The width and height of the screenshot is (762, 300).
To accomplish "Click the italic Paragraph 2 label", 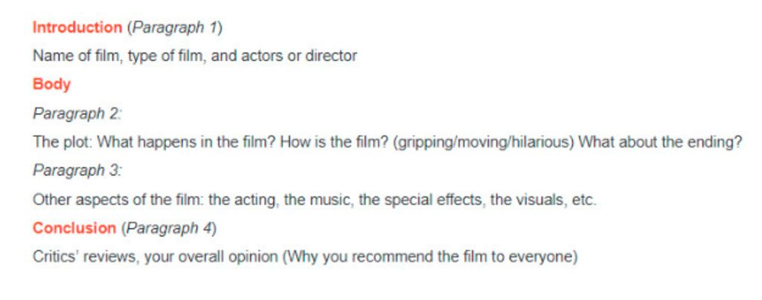I will tap(77, 114).
